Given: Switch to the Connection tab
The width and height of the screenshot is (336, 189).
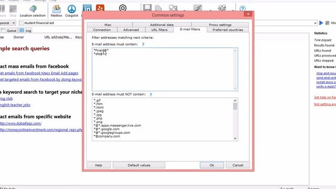Looking at the screenshot, I should coord(102,30).
